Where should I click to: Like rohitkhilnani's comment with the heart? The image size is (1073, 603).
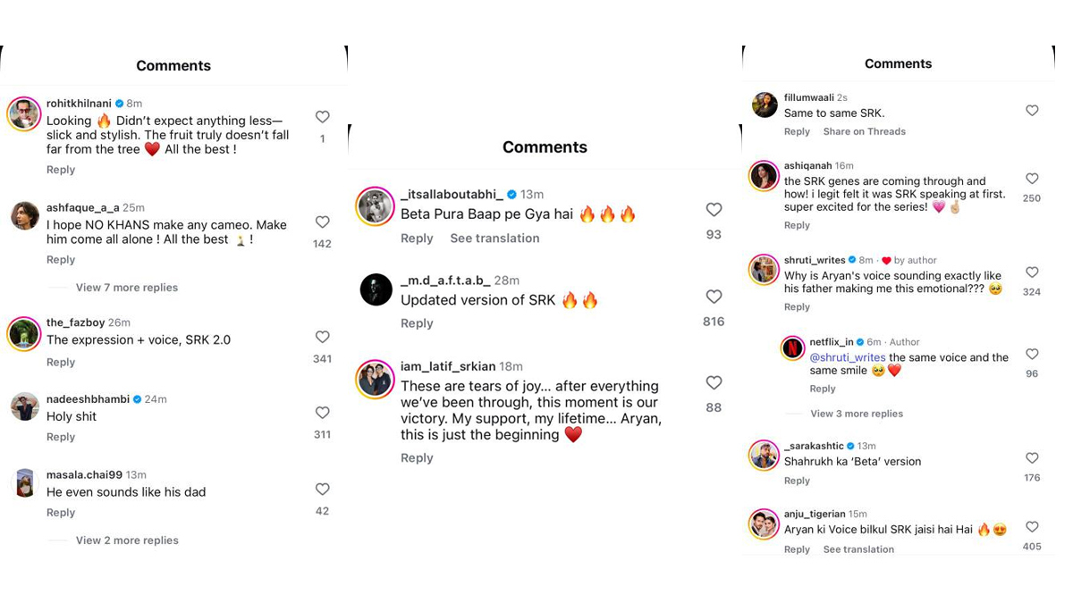(323, 117)
